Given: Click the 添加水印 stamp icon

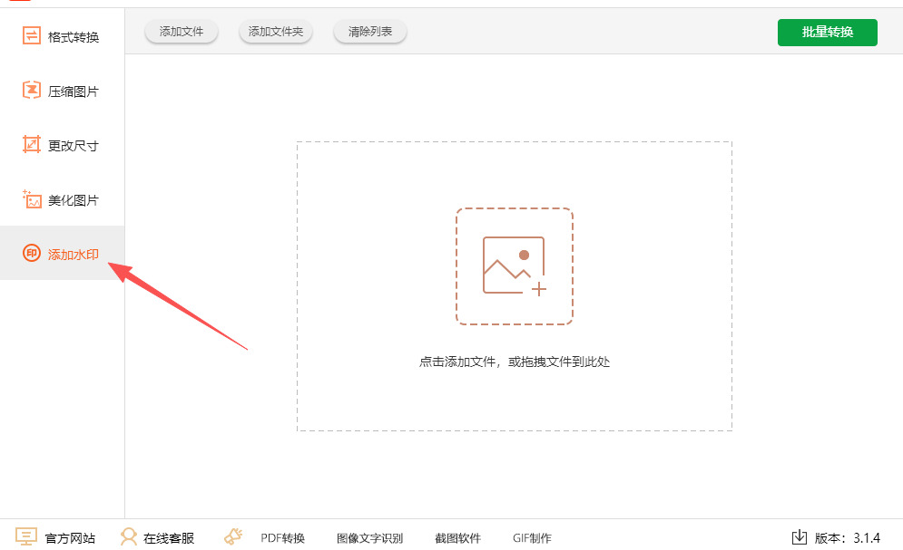Looking at the screenshot, I should pos(32,253).
